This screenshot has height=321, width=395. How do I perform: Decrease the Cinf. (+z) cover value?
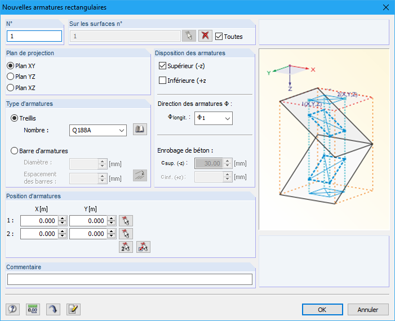[228, 179]
